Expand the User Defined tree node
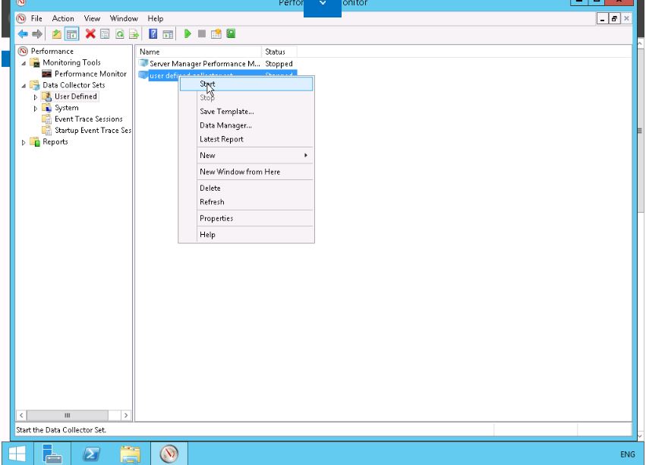 (x=35, y=97)
